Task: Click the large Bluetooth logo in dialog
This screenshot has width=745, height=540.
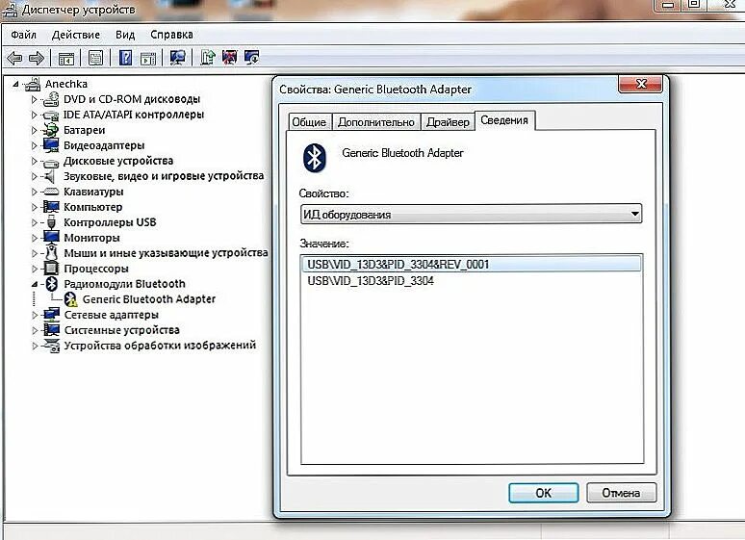Action: coord(314,158)
